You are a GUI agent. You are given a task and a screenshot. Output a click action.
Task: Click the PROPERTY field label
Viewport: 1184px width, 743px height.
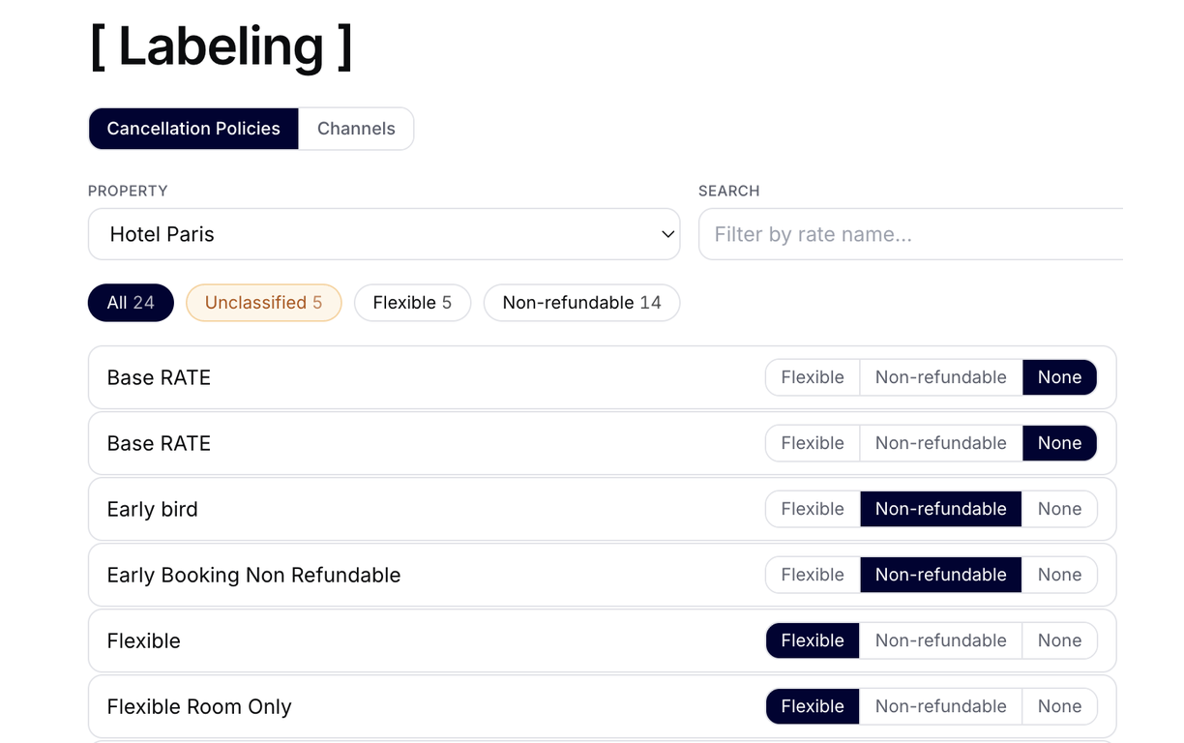coord(128,191)
